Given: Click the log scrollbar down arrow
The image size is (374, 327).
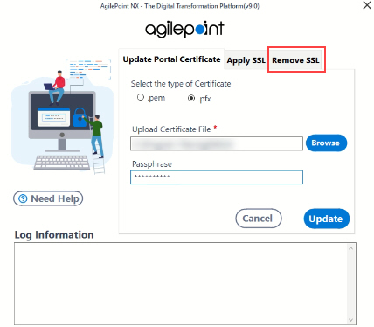Looking at the screenshot, I should click(x=350, y=320).
